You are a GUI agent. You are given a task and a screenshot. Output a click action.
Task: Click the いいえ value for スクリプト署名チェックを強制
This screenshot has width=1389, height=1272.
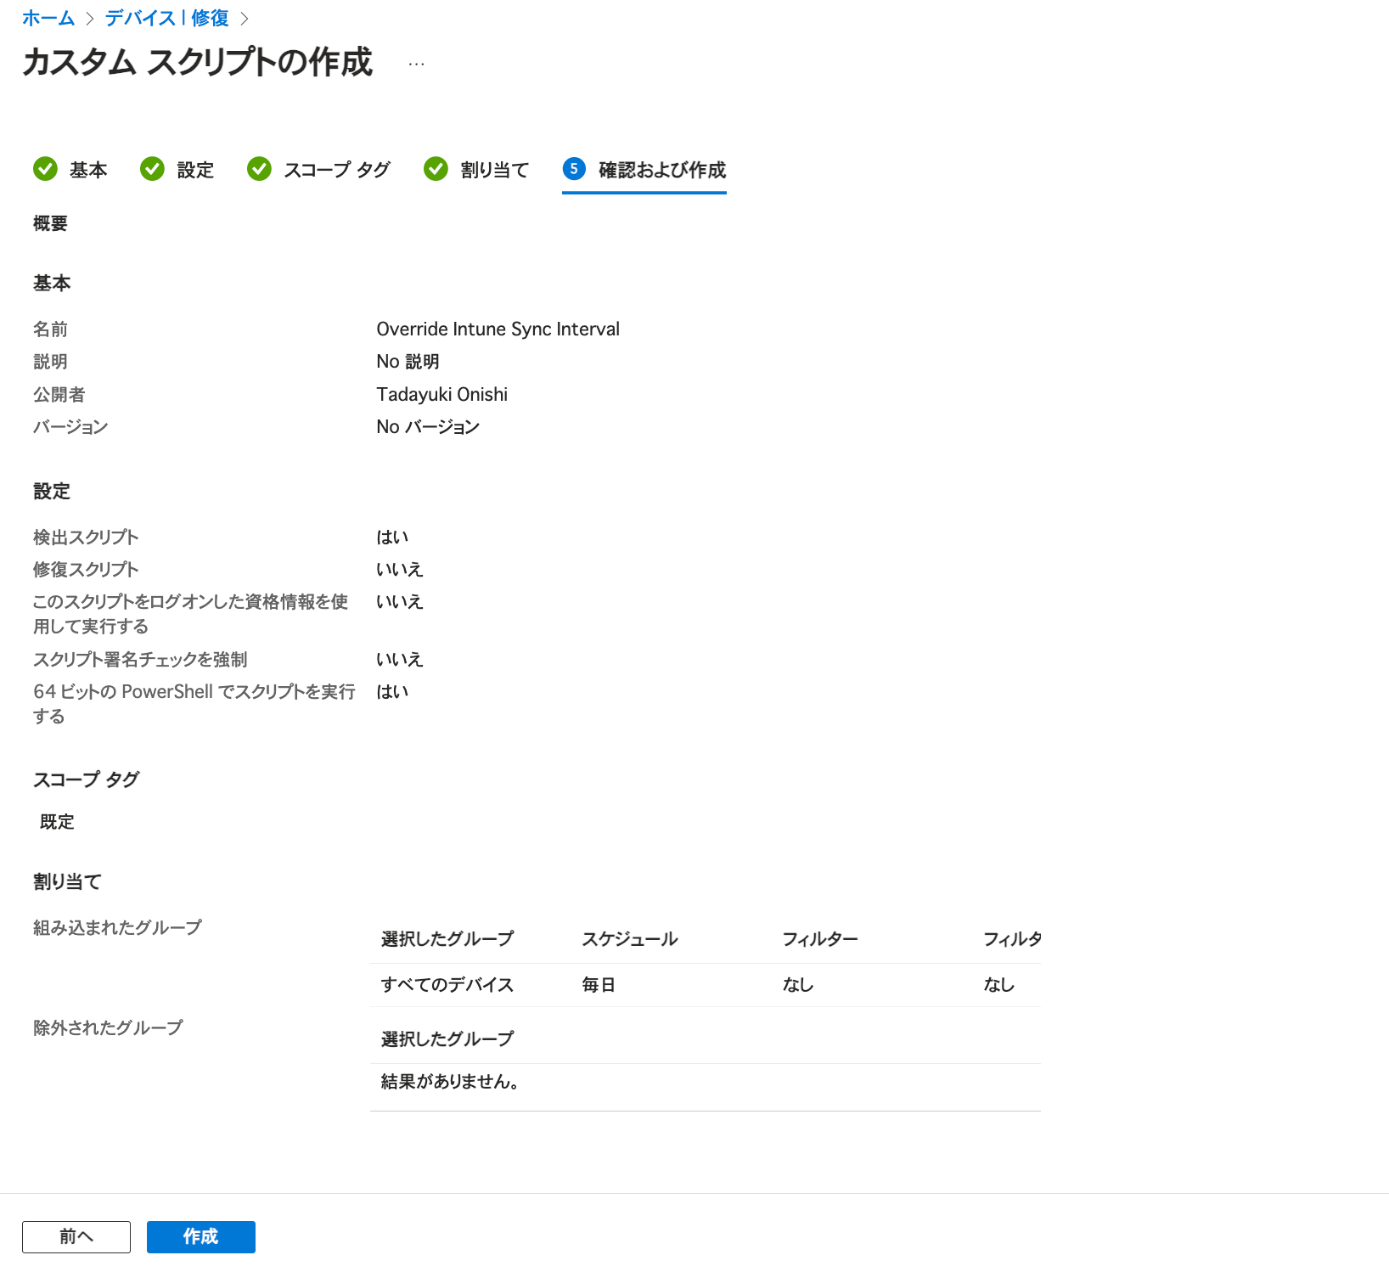tap(399, 660)
